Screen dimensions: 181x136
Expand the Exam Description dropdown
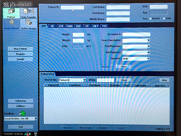point(148,40)
